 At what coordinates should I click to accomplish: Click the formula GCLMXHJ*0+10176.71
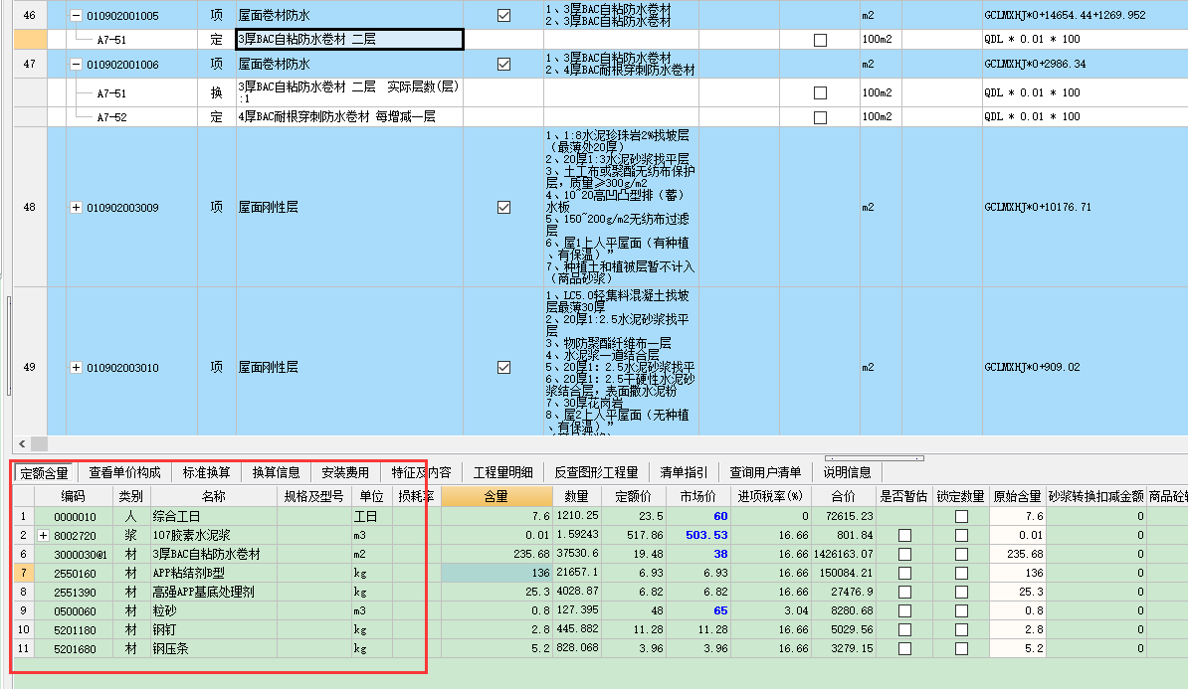tap(1038, 208)
